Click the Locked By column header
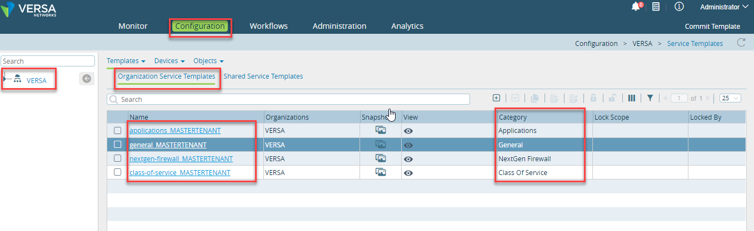The image size is (754, 231). pyautogui.click(x=717, y=117)
